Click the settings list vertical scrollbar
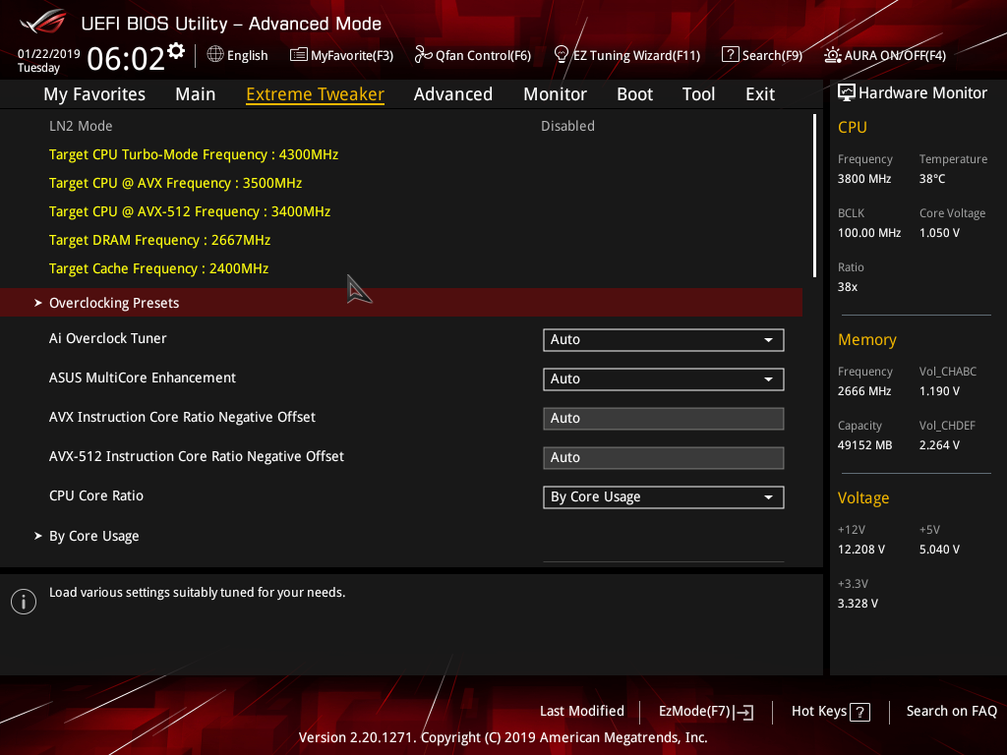This screenshot has width=1007, height=755. pyautogui.click(x=814, y=197)
